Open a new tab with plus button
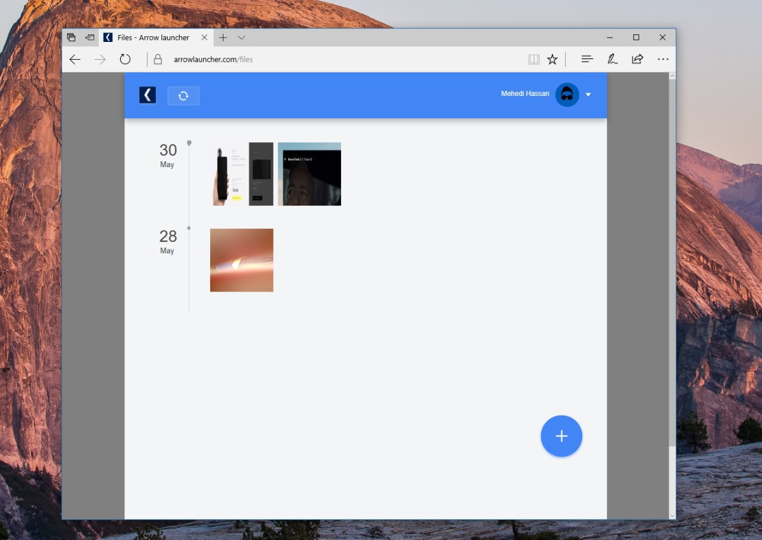This screenshot has width=762, height=540. 223,37
